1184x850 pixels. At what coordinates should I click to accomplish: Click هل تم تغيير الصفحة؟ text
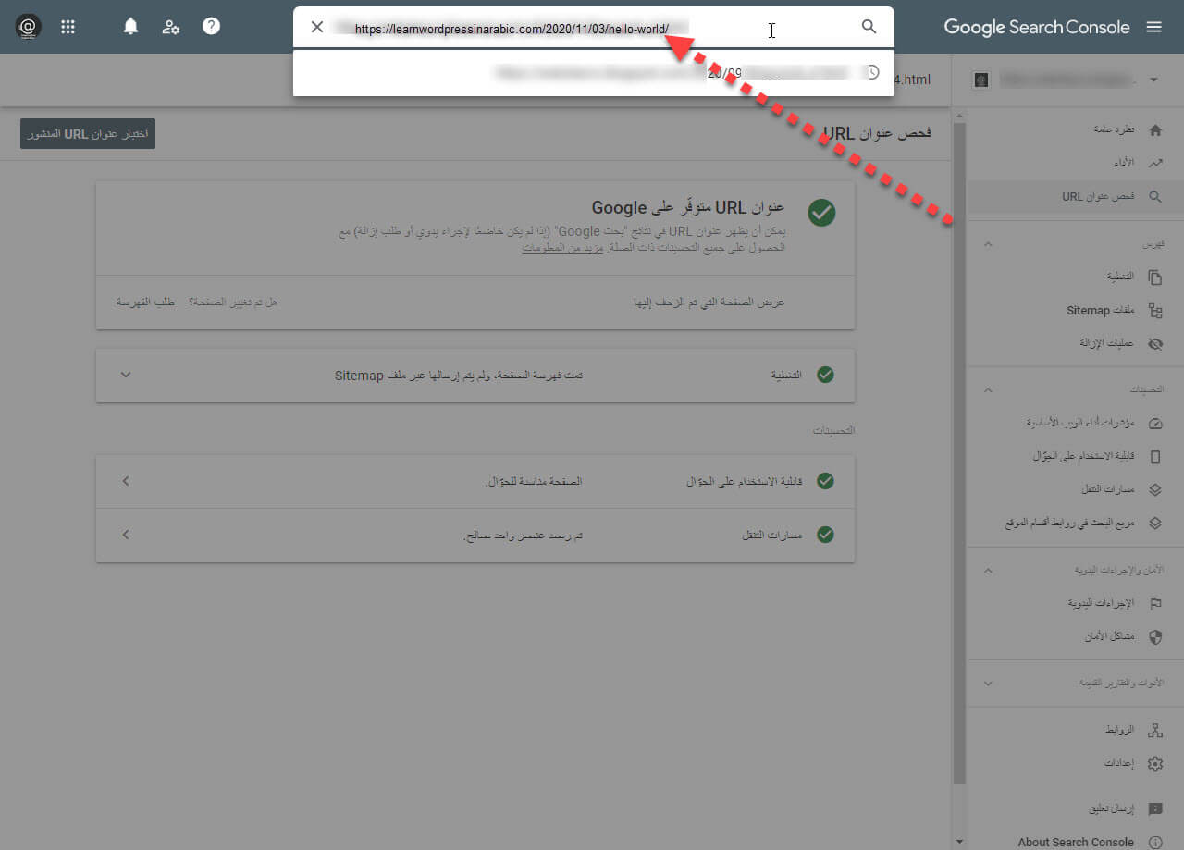click(x=233, y=302)
